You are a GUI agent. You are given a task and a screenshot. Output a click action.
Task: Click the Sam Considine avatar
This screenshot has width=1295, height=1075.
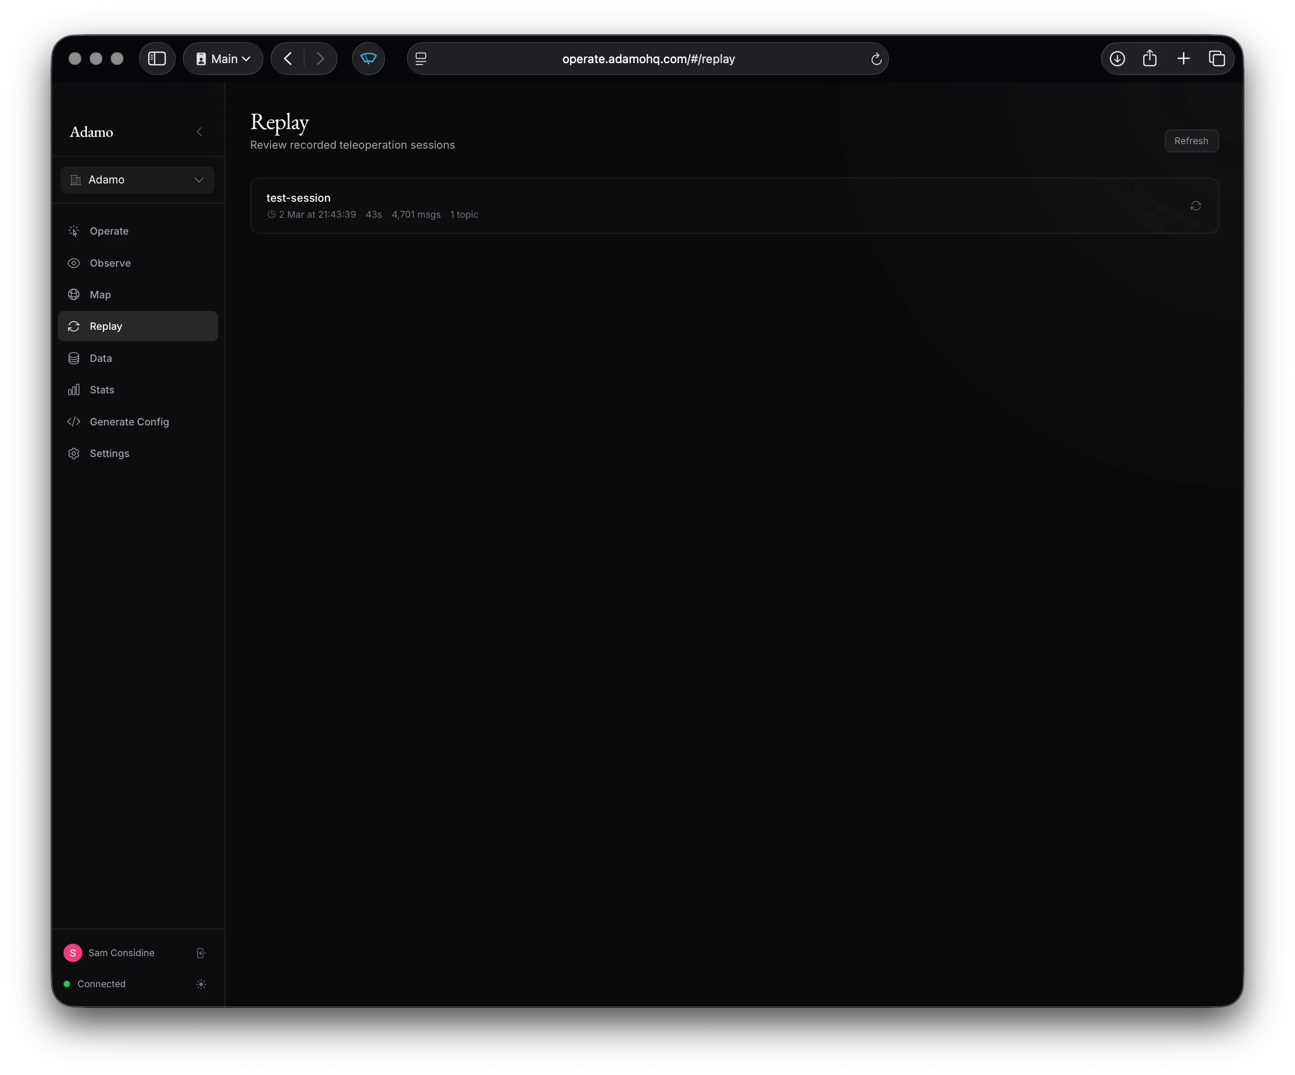click(x=73, y=953)
